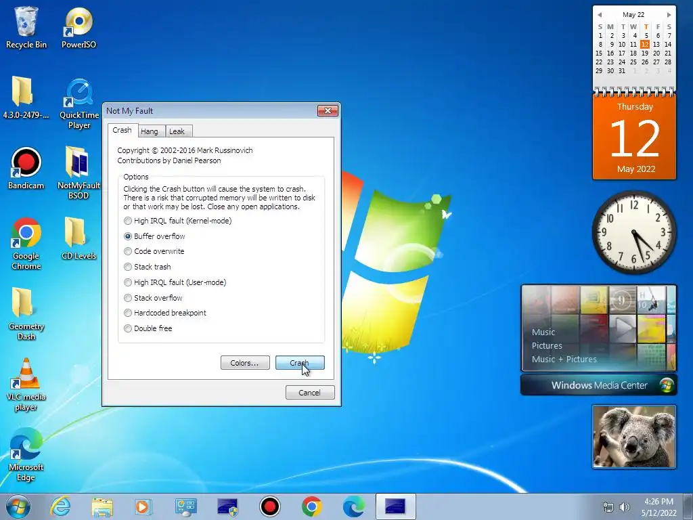Open QuickTime Player desktop shortcut
Screen dimensions: 693x520
[79, 104]
